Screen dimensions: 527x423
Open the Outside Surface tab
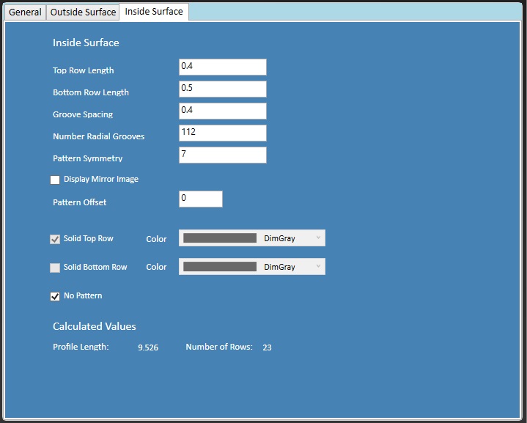83,12
